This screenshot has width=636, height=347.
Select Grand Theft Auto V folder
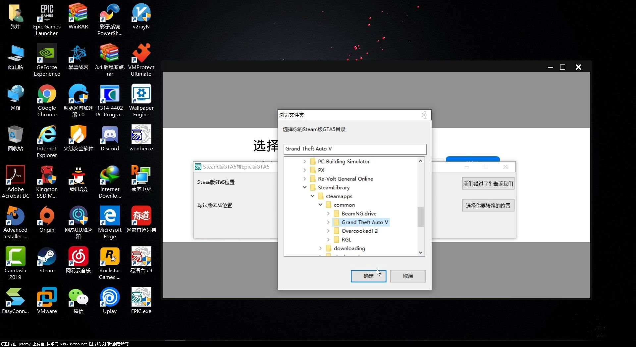(361, 222)
